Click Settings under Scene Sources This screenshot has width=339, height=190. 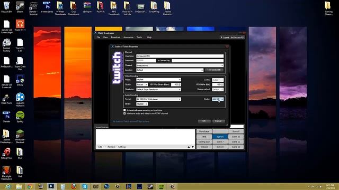[x=122, y=147]
